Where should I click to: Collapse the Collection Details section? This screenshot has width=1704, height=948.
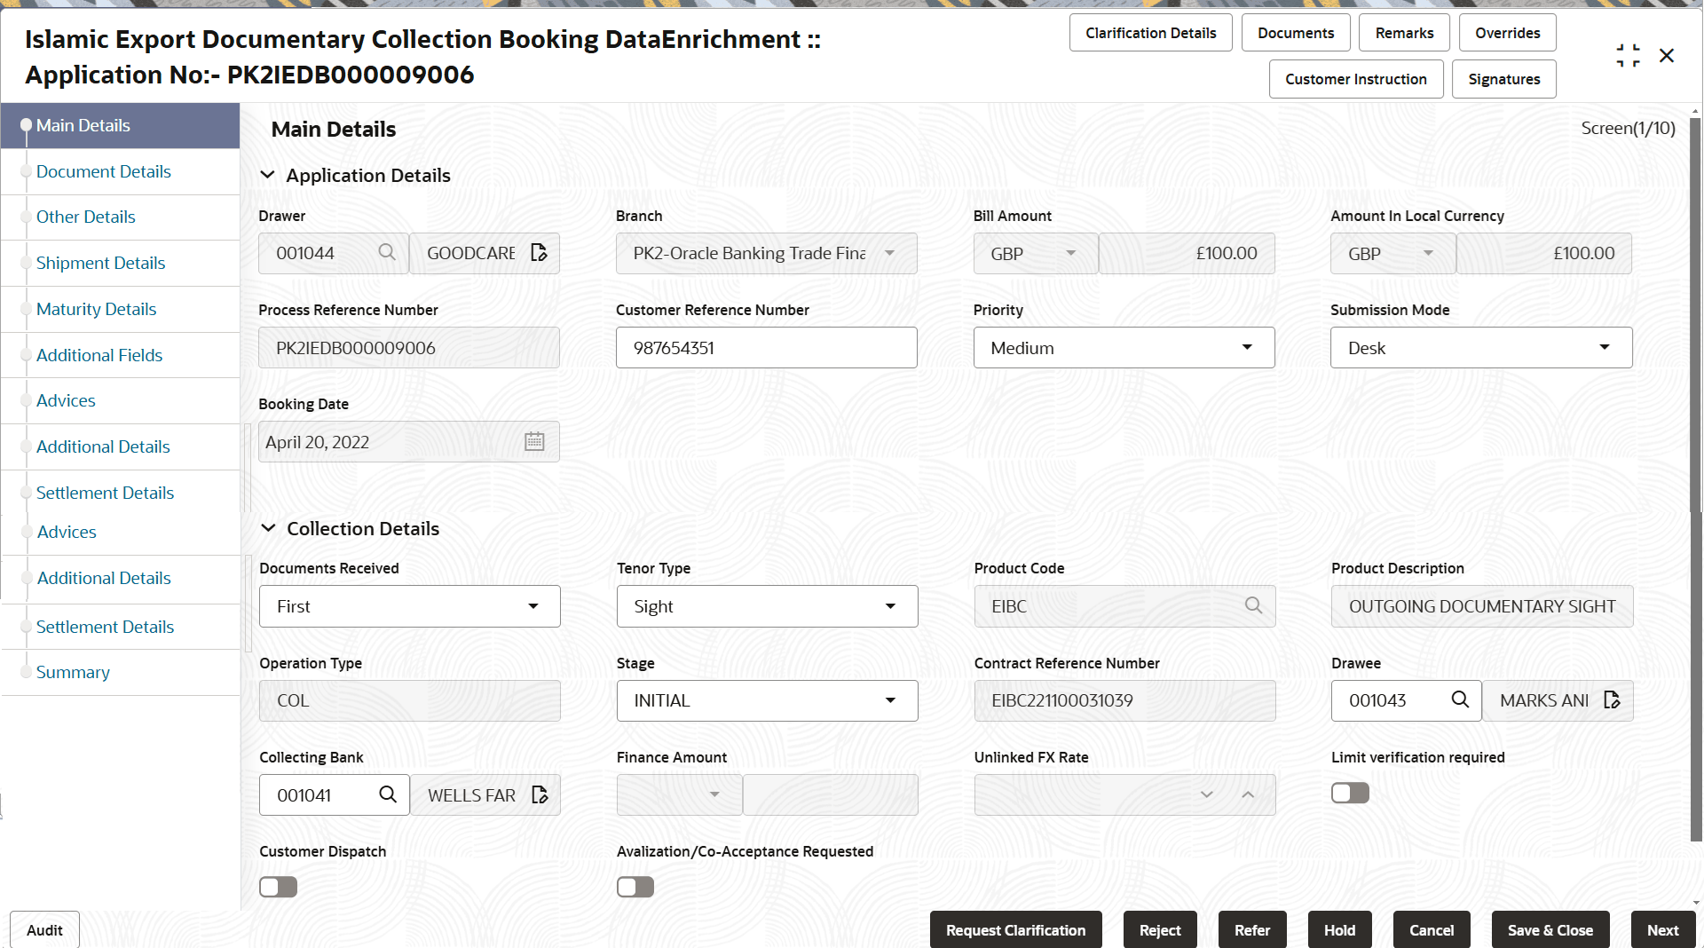tap(269, 527)
